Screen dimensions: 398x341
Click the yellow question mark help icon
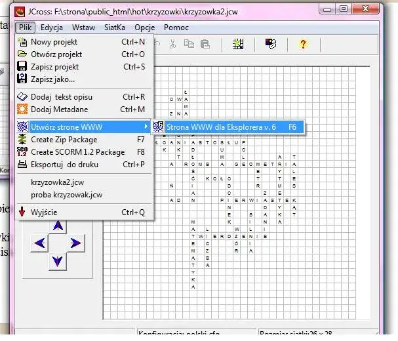pyautogui.click(x=303, y=44)
